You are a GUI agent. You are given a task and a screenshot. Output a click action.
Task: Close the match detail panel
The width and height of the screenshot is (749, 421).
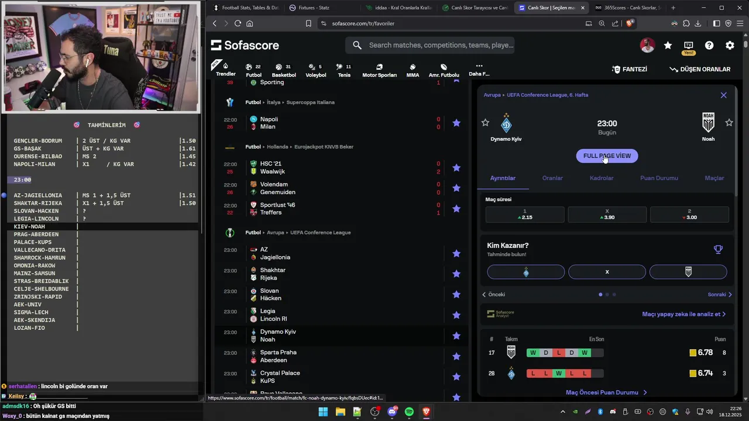tap(724, 95)
